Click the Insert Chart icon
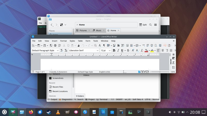Screen dimensions: 207x116 pos(119,46)
